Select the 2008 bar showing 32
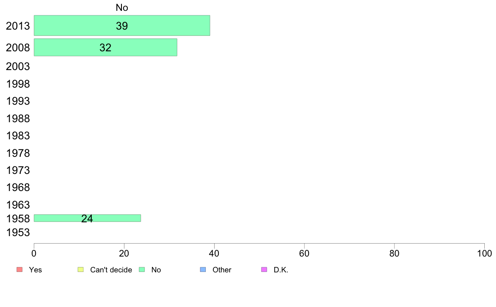Viewport: 496px width, 307px height. point(105,47)
